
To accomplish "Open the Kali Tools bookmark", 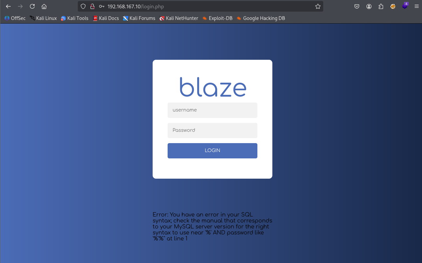I will pos(74,18).
